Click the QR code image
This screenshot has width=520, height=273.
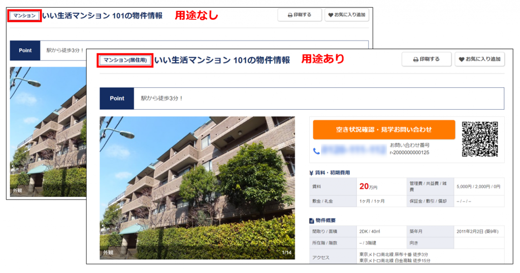pos(479,139)
